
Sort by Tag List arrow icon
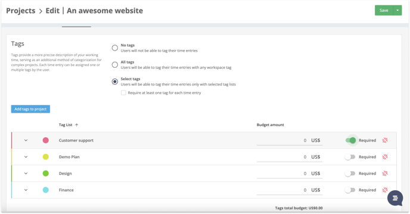(x=77, y=125)
